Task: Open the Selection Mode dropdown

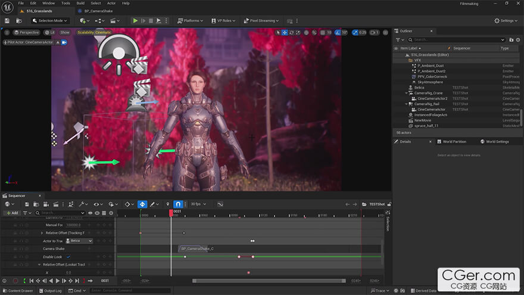Action: point(50,21)
